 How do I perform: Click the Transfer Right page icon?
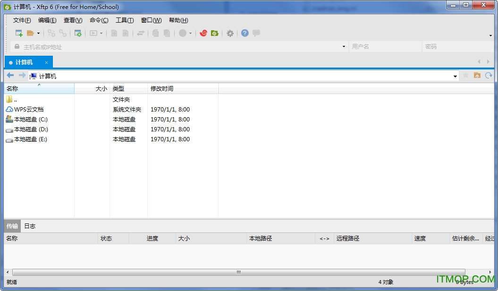point(126,33)
